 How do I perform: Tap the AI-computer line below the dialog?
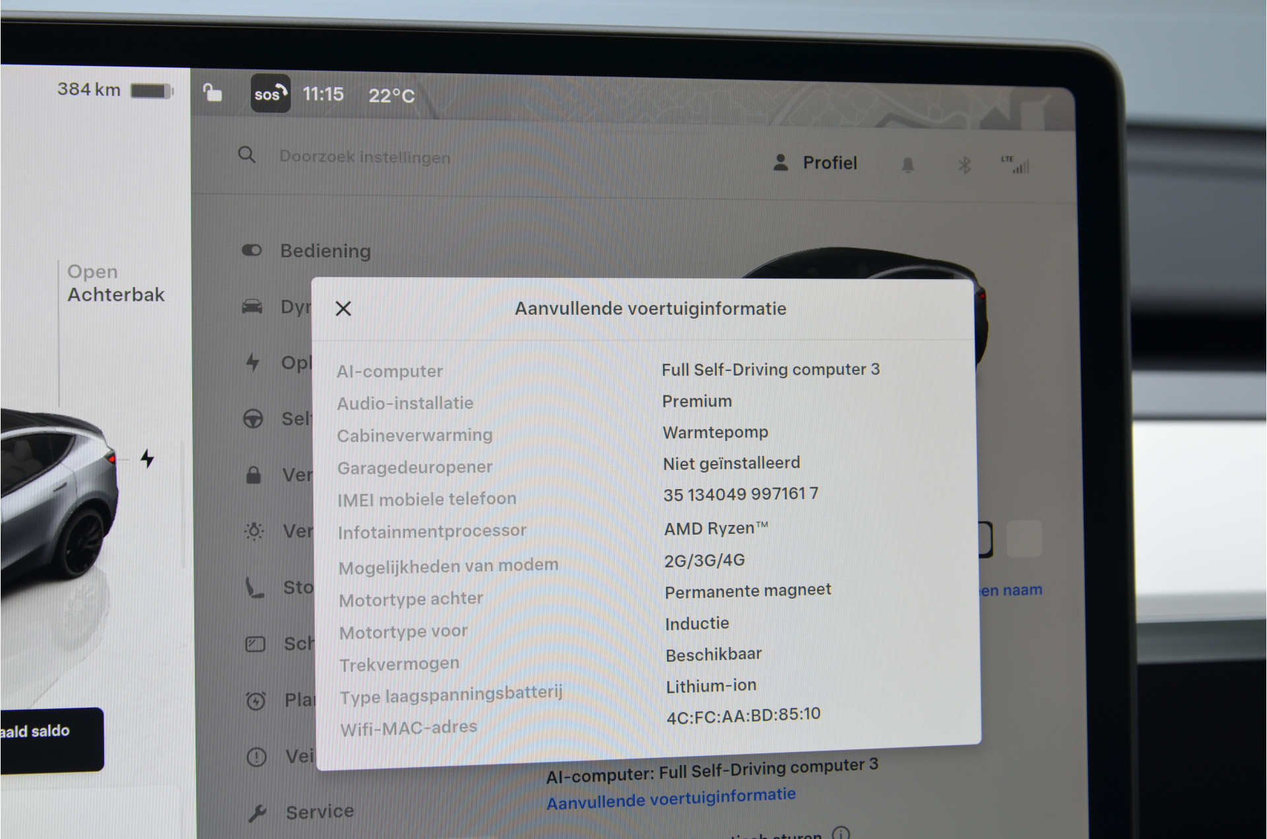pyautogui.click(x=712, y=770)
